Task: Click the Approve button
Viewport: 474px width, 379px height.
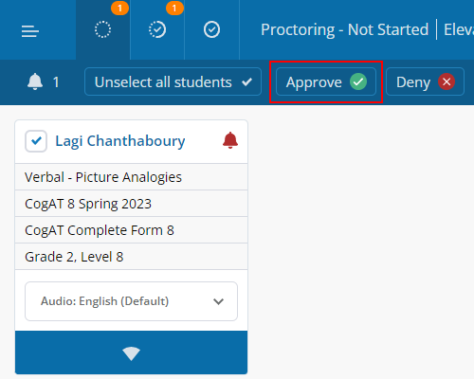Action: coord(326,81)
